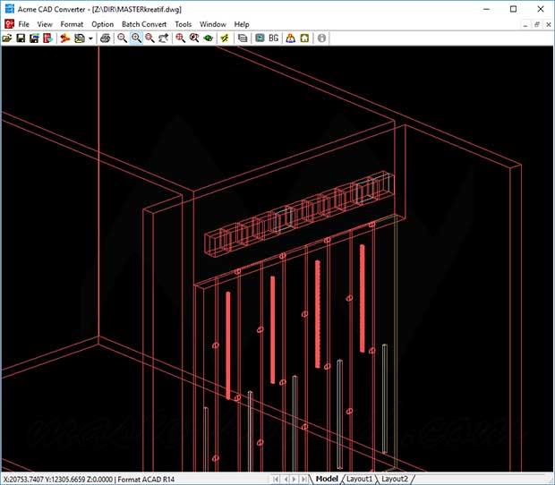Viewport: 555px width, 485px height.
Task: Click the red Zoom Window magnifier
Action: (149, 38)
